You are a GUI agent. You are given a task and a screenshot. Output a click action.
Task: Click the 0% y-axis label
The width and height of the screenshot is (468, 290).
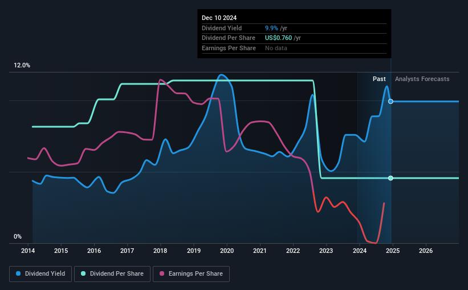(x=18, y=236)
